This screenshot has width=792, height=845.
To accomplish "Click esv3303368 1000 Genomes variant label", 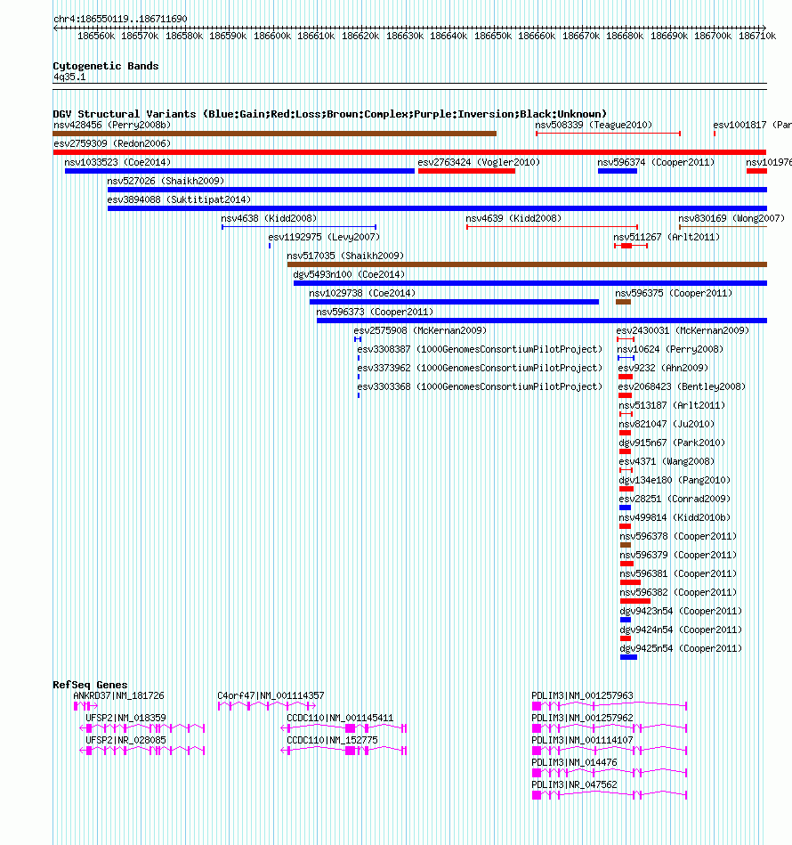I will 480,386.
